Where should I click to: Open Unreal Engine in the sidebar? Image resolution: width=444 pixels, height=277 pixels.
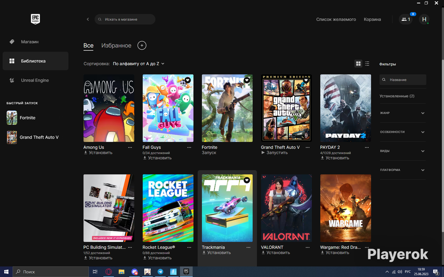pyautogui.click(x=36, y=80)
